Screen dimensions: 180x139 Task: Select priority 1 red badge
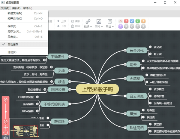(126, 21)
